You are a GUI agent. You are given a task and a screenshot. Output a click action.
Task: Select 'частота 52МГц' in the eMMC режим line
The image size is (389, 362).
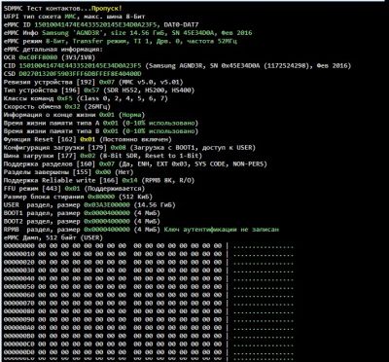click(x=211, y=41)
